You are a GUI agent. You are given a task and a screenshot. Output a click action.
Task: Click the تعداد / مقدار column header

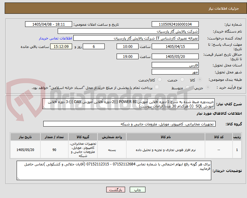[54, 137]
